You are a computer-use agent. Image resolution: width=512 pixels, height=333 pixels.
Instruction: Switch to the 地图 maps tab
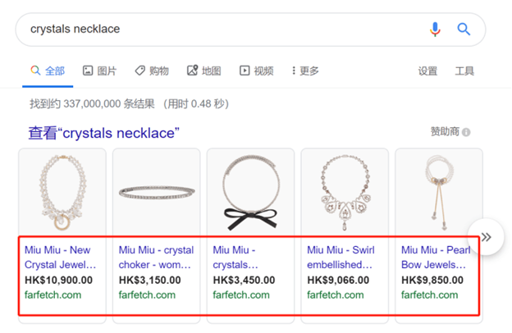[x=204, y=71]
